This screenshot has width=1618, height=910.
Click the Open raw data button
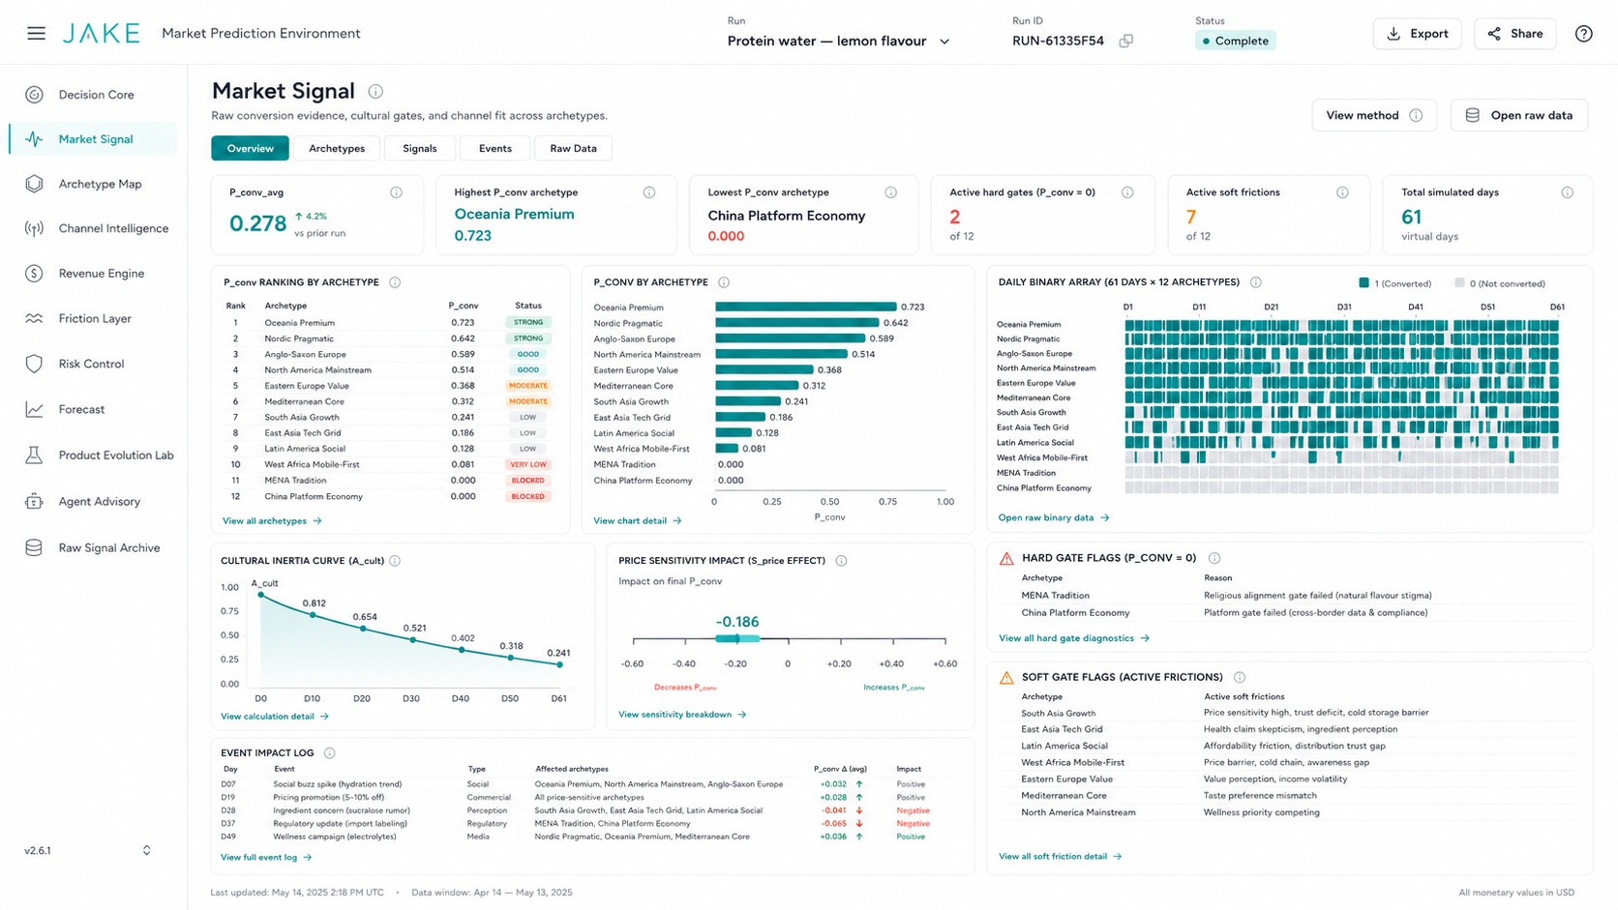(x=1519, y=115)
